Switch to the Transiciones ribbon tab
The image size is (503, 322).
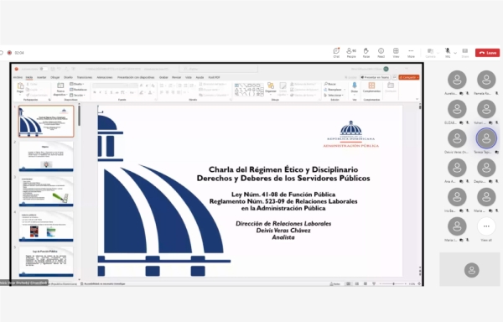(85, 77)
